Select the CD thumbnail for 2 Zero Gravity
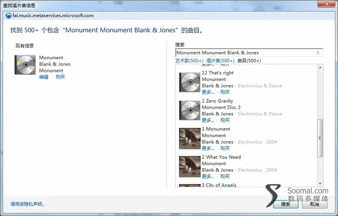338x216 pixels. [190, 110]
